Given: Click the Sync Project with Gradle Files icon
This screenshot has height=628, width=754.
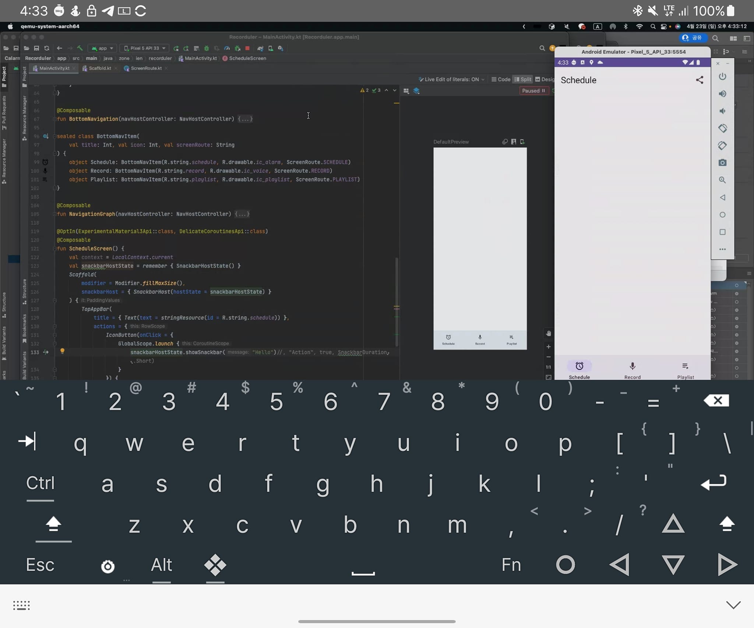Looking at the screenshot, I should [260, 48].
